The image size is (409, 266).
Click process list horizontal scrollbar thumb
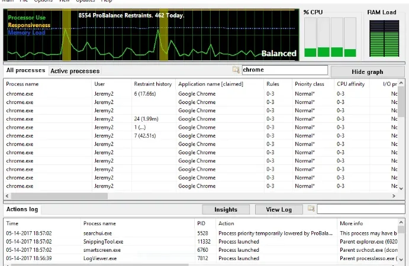pyautogui.click(x=59, y=196)
